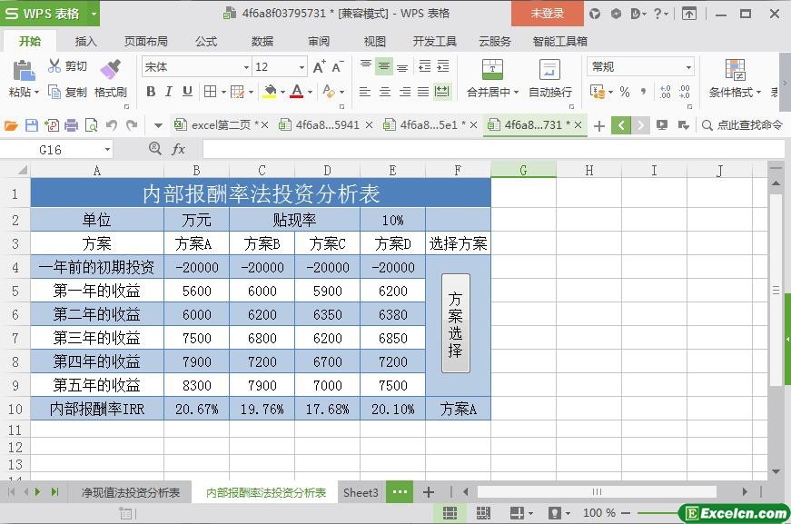Click the insert function fx icon
The image size is (791, 524).
178,149
